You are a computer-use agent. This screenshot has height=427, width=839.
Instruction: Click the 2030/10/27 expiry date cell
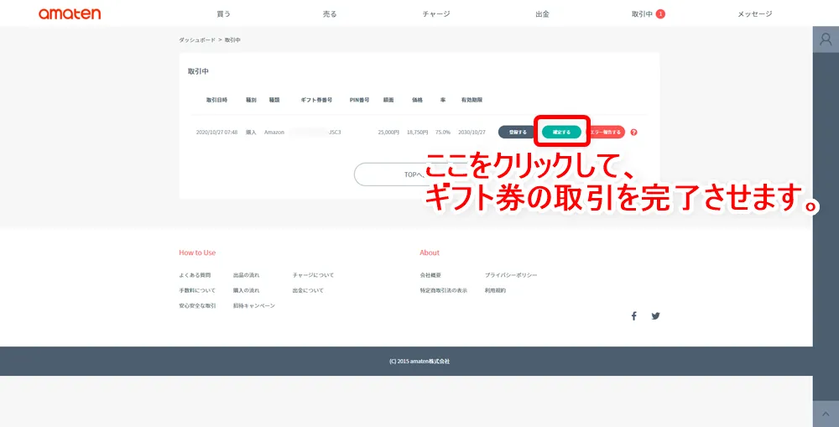tap(472, 133)
